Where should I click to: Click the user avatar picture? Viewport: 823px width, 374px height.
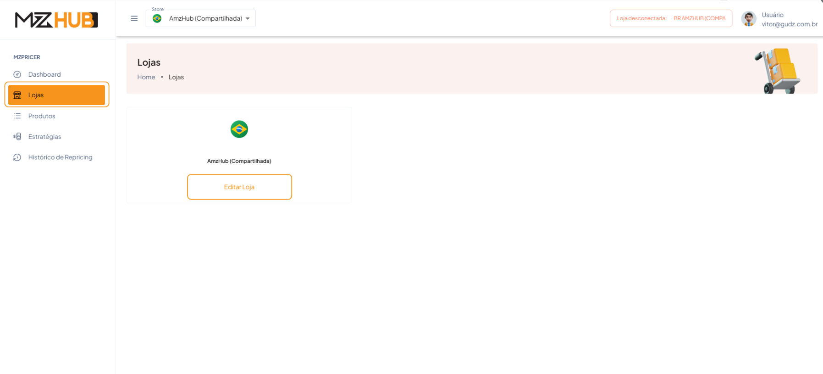pos(748,19)
